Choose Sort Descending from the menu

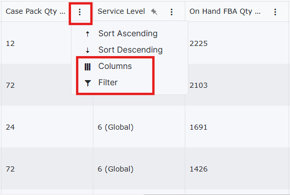pyautogui.click(x=130, y=50)
